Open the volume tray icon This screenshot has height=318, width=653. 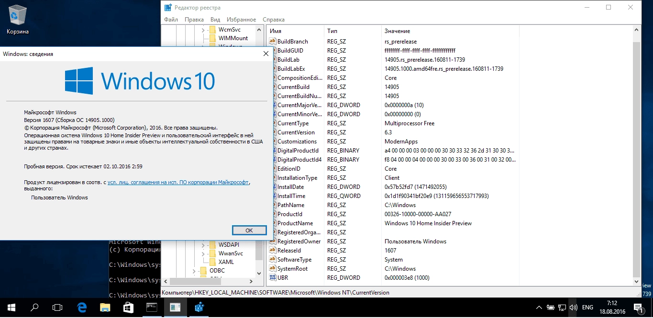(574, 307)
